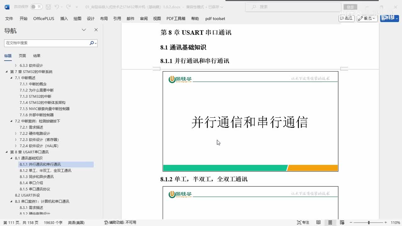The width and height of the screenshot is (402, 226).
Task: Open the 视图 (View) tab
Action: (x=157, y=19)
